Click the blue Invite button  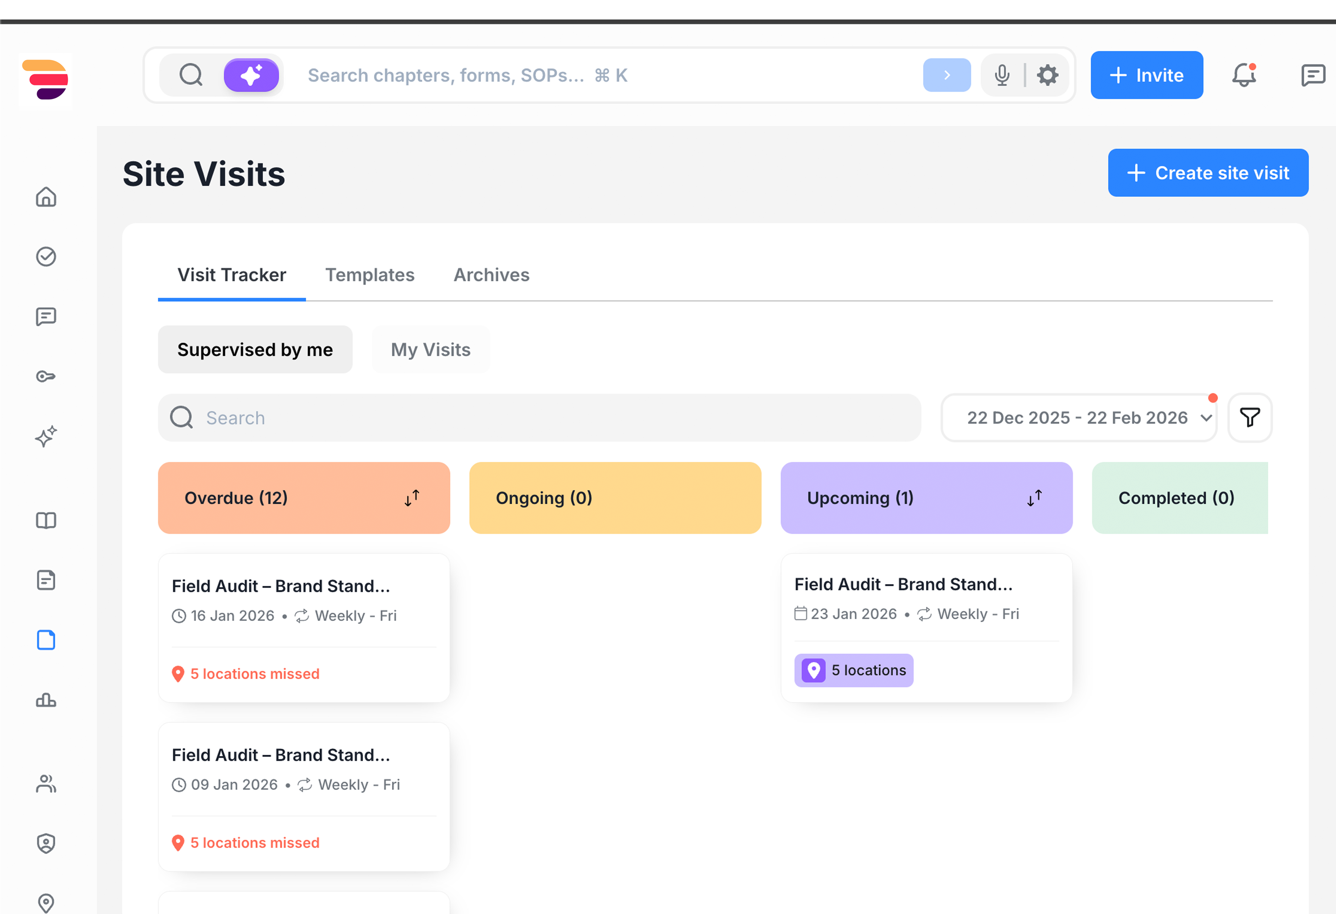(x=1146, y=75)
